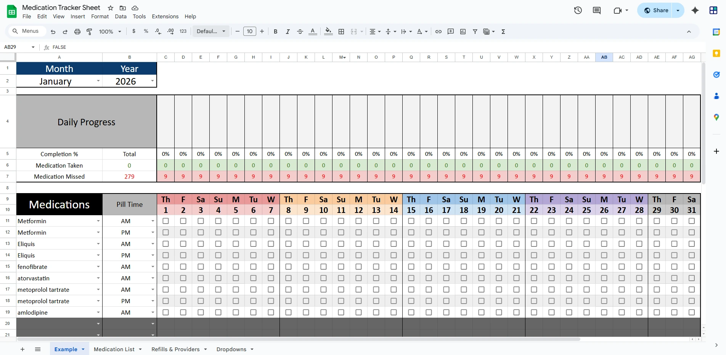Open the zoom level 100% dropdown

(x=110, y=32)
